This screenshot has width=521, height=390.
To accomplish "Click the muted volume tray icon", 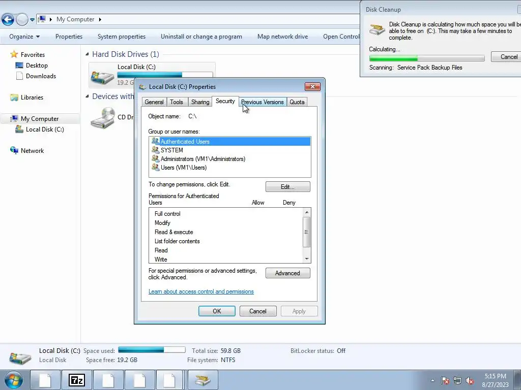I will (x=470, y=380).
